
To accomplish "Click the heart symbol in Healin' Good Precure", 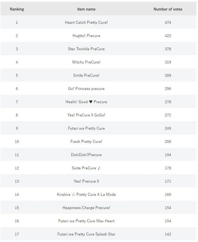I will point(91,102).
